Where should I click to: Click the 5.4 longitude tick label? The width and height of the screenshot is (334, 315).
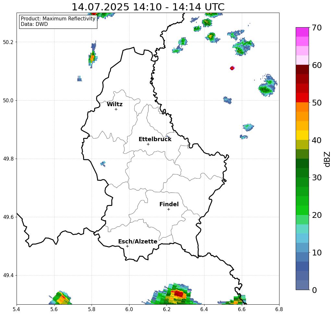pos(17,309)
